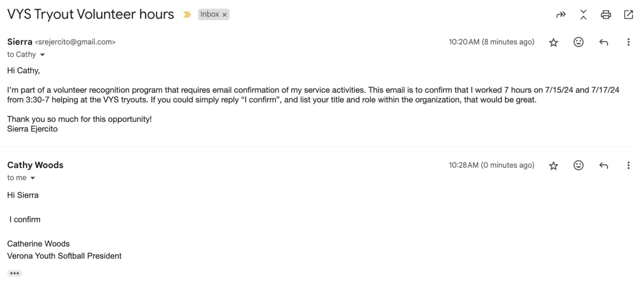Star Cathy Woods' 10:28 AM reply
The width and height of the screenshot is (639, 284).
coord(553,166)
